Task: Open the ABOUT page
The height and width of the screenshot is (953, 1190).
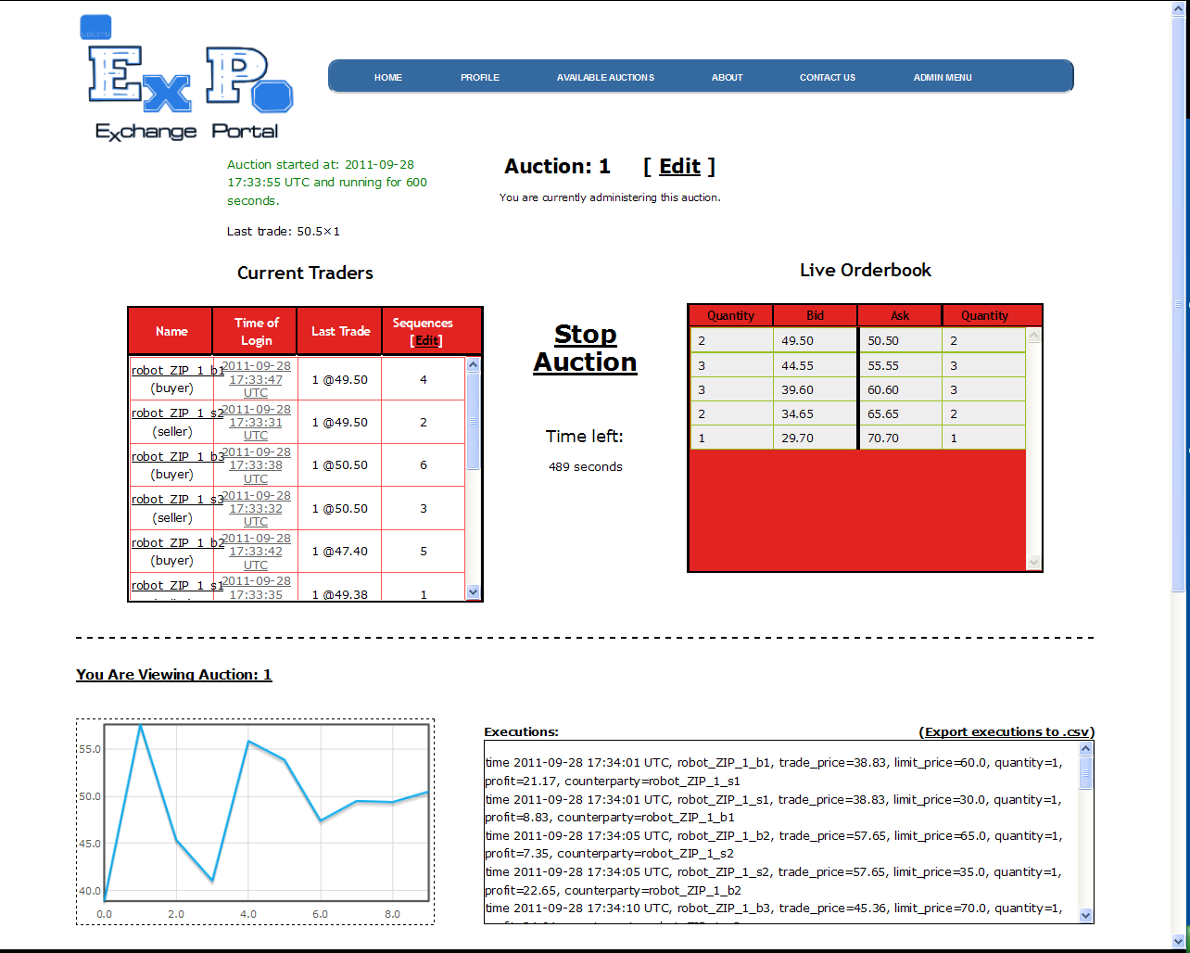Action: coord(727,77)
